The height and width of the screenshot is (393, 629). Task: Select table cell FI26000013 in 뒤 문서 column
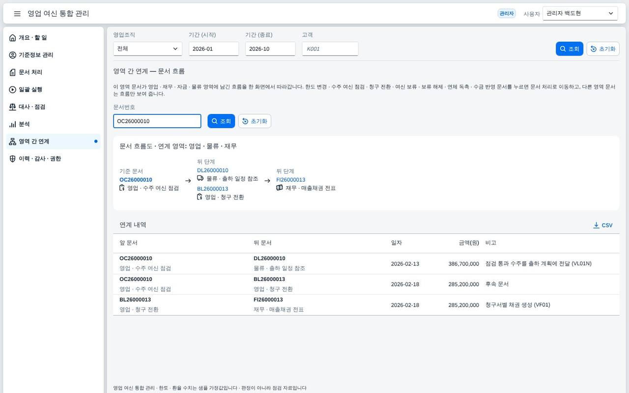pyautogui.click(x=268, y=300)
